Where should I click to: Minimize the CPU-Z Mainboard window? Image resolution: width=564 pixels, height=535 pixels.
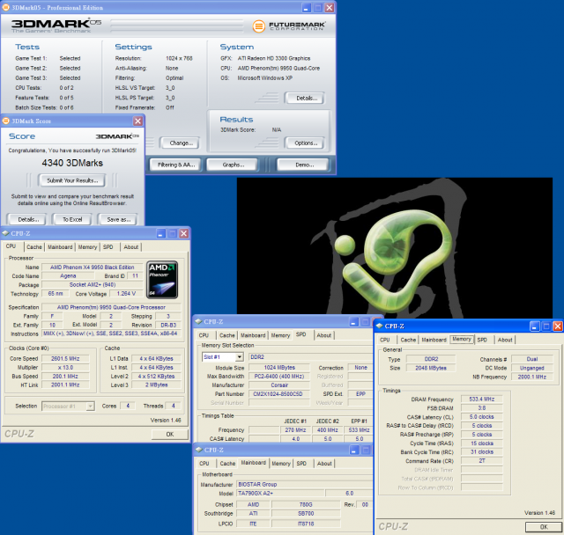[x=354, y=451]
